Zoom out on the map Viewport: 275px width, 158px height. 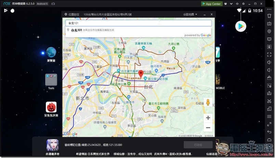click(x=208, y=127)
